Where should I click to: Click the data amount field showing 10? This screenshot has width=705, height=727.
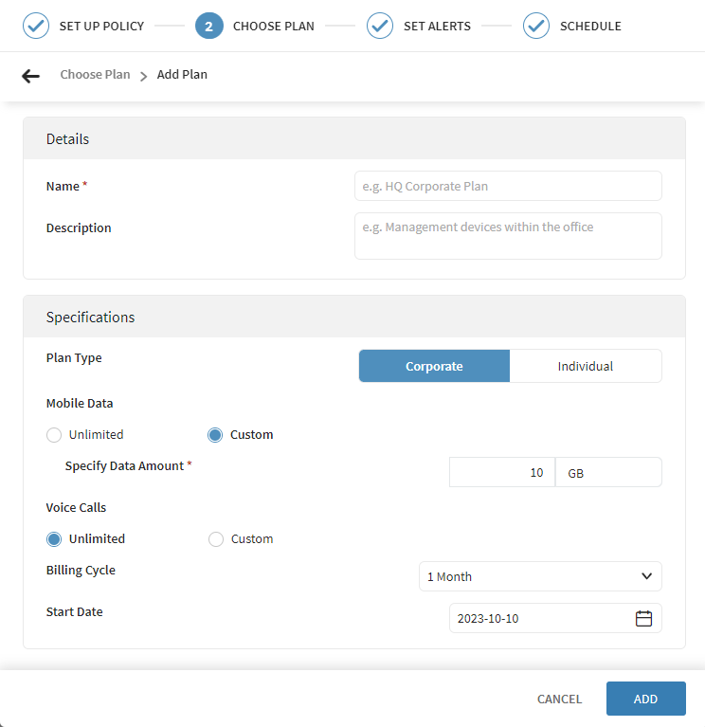(x=501, y=472)
